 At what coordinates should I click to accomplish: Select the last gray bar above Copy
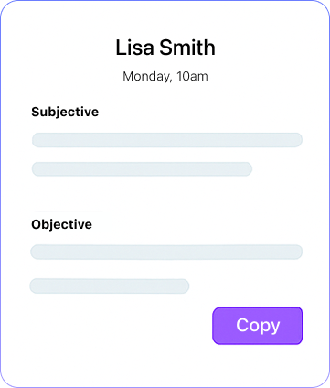coord(110,286)
